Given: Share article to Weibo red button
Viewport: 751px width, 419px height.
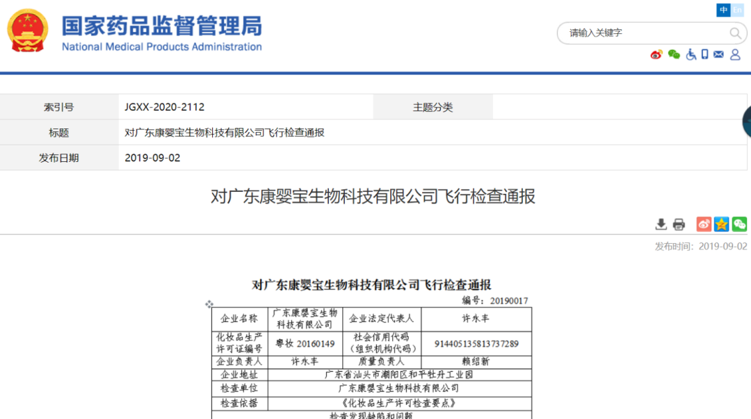Looking at the screenshot, I should (704, 224).
